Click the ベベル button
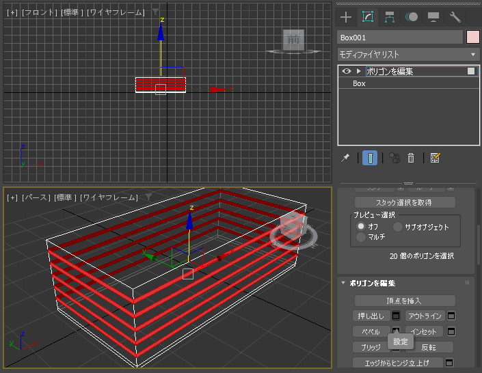The height and width of the screenshot is (373, 482). click(371, 331)
